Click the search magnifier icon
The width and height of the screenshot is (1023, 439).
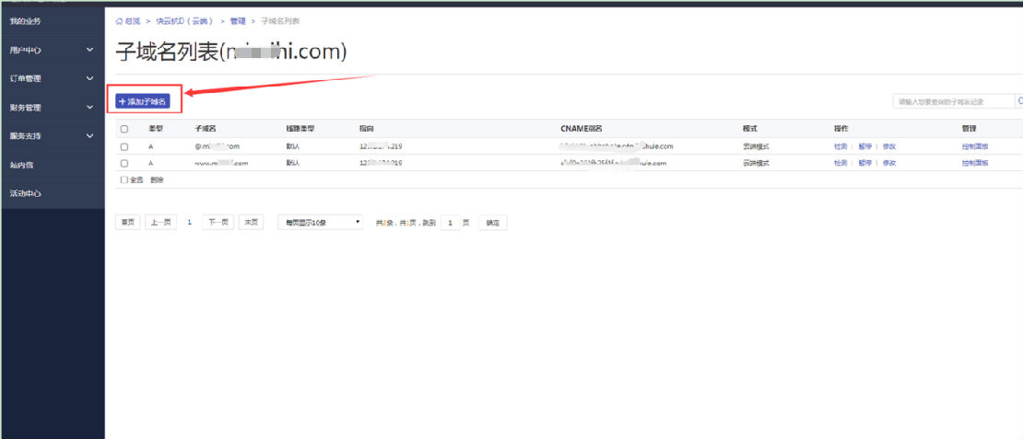coord(1018,101)
